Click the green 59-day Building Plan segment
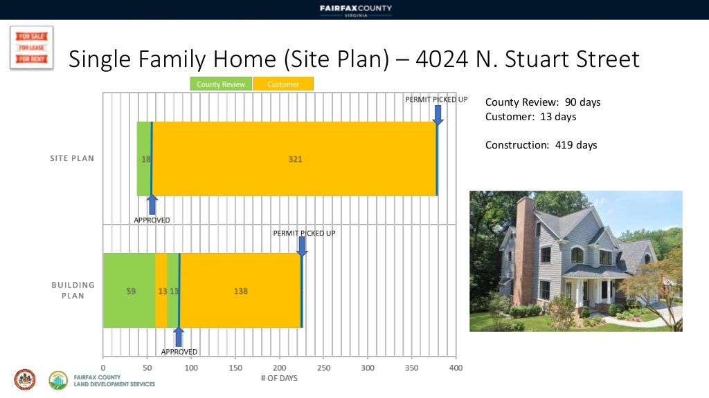Screen dimensions: 709x398 click(129, 291)
